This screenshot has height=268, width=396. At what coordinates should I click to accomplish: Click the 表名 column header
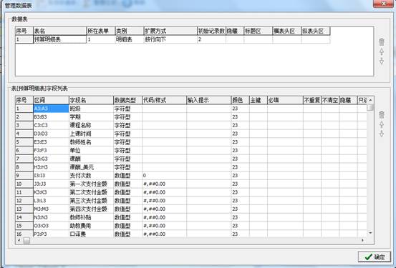[59, 31]
